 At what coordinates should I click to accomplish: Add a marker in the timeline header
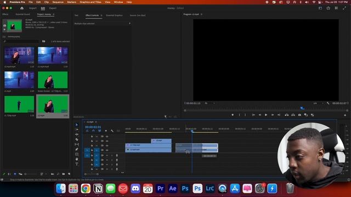pyautogui.click(x=106, y=131)
